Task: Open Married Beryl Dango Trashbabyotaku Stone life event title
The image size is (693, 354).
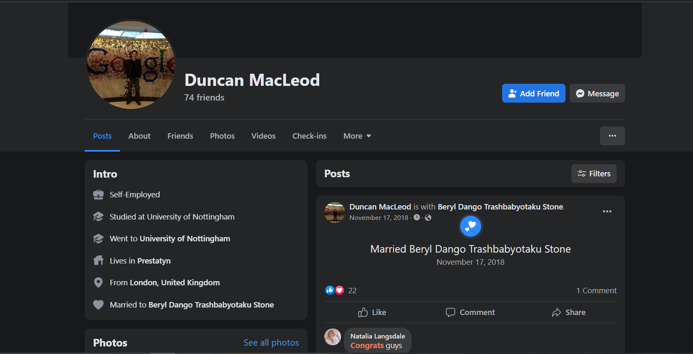Action: (470, 249)
